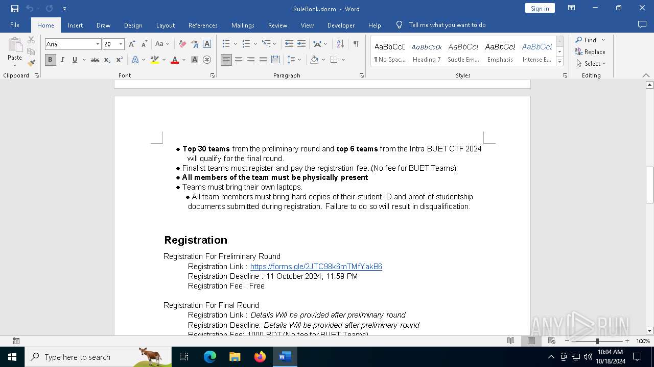Toggle center text alignment
The image size is (654, 367).
coord(239,60)
